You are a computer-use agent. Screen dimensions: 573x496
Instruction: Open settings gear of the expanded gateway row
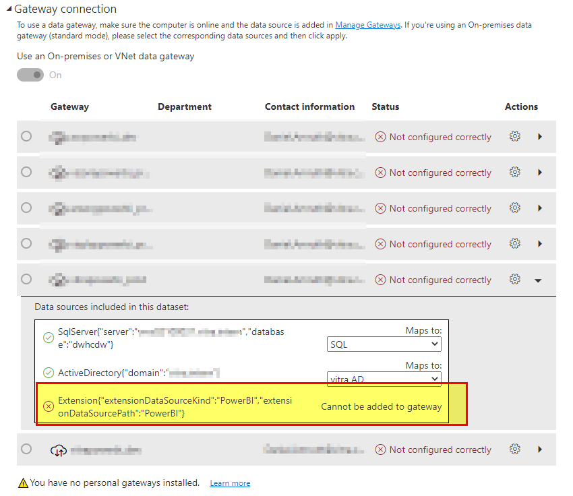515,279
